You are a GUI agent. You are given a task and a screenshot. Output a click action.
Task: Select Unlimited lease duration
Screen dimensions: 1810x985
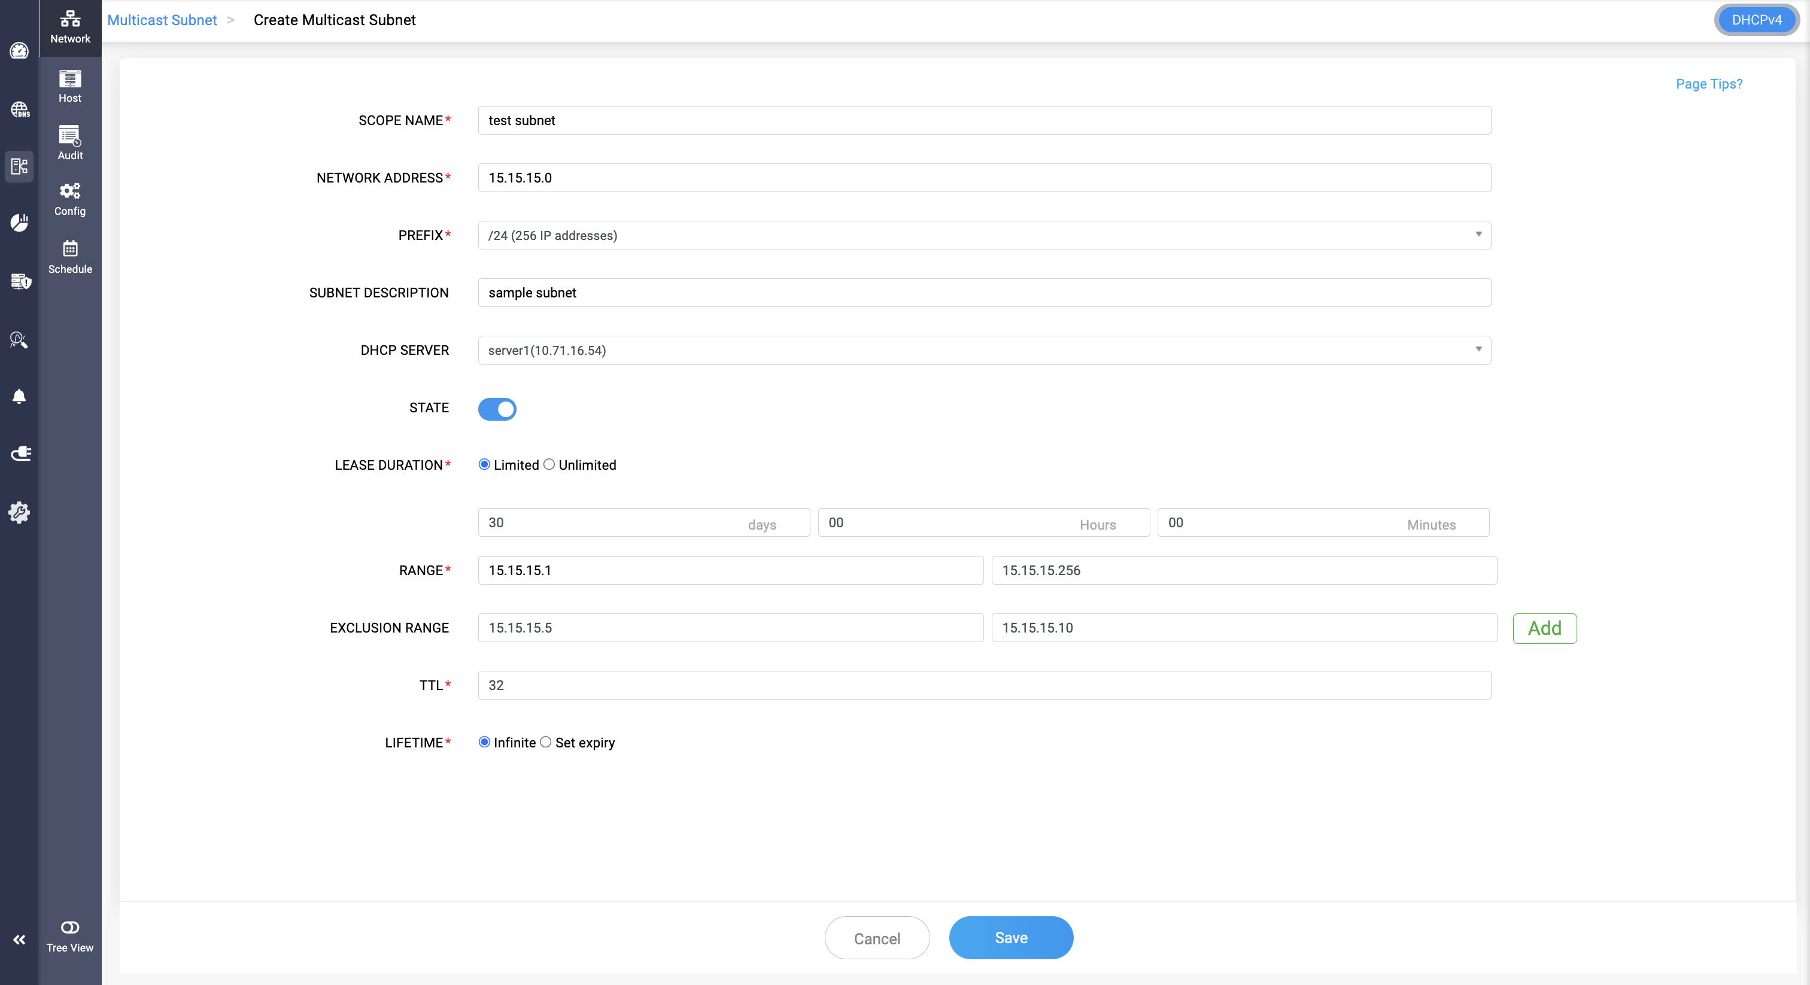(x=549, y=464)
